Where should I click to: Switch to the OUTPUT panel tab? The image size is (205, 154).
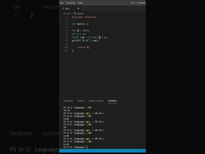pos(81,101)
